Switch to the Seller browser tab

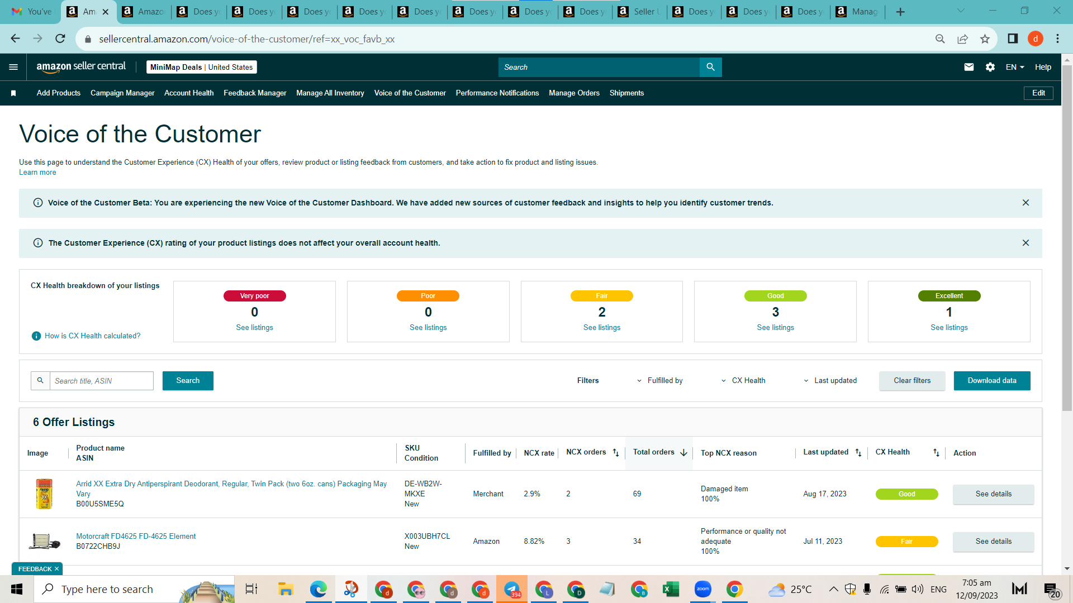(x=640, y=12)
